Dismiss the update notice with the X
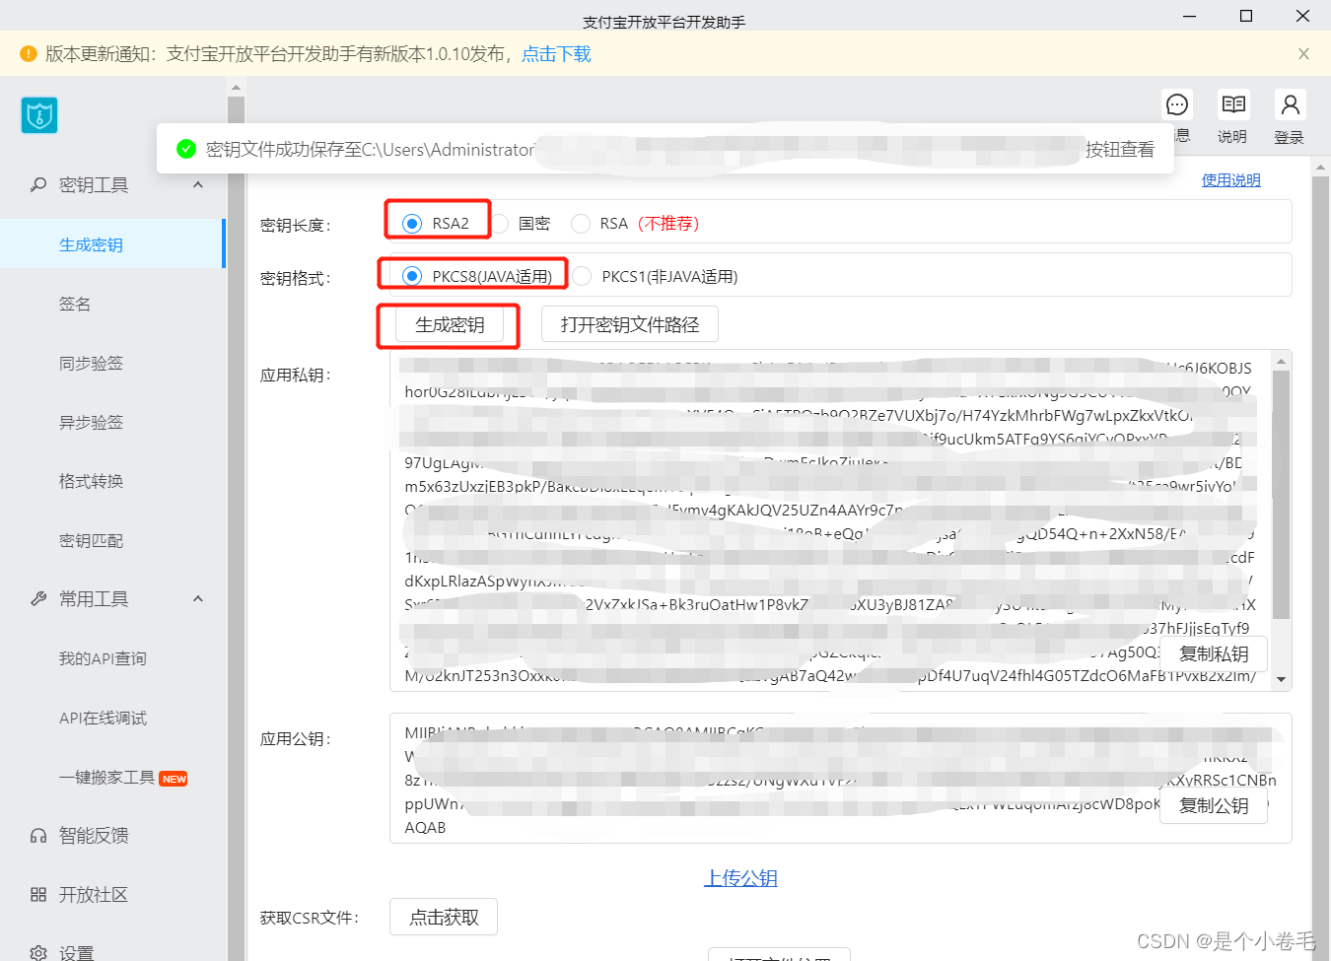 (1303, 54)
